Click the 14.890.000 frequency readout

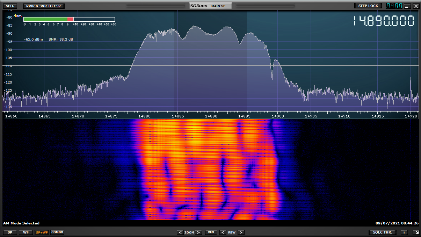[x=383, y=21]
